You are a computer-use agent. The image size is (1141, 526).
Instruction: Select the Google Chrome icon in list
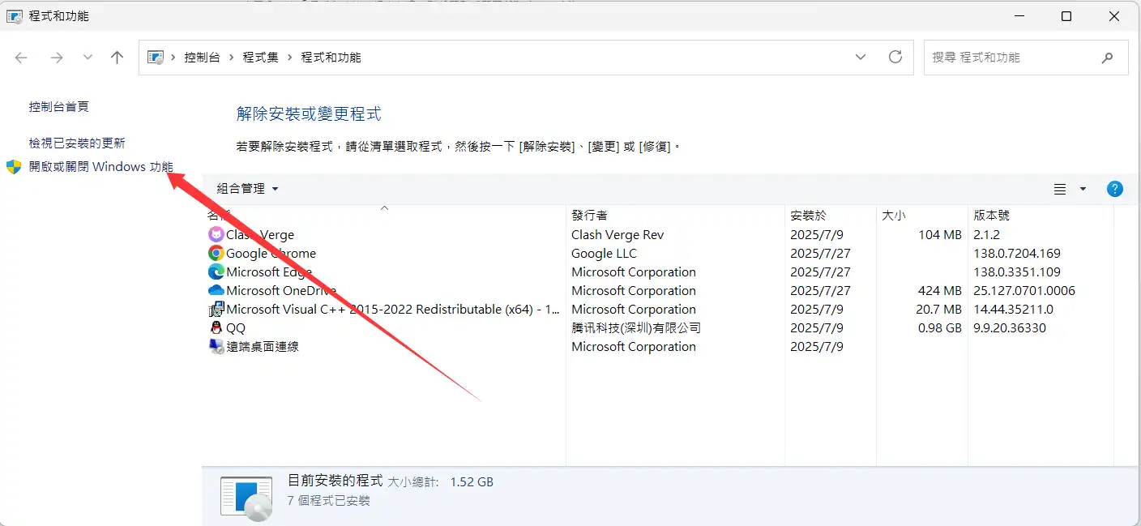click(216, 253)
